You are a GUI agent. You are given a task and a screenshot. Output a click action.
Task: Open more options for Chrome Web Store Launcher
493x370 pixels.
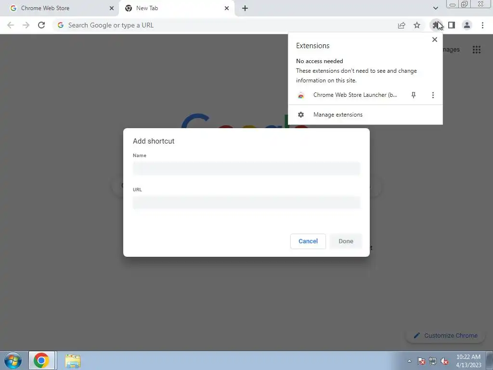tap(433, 95)
